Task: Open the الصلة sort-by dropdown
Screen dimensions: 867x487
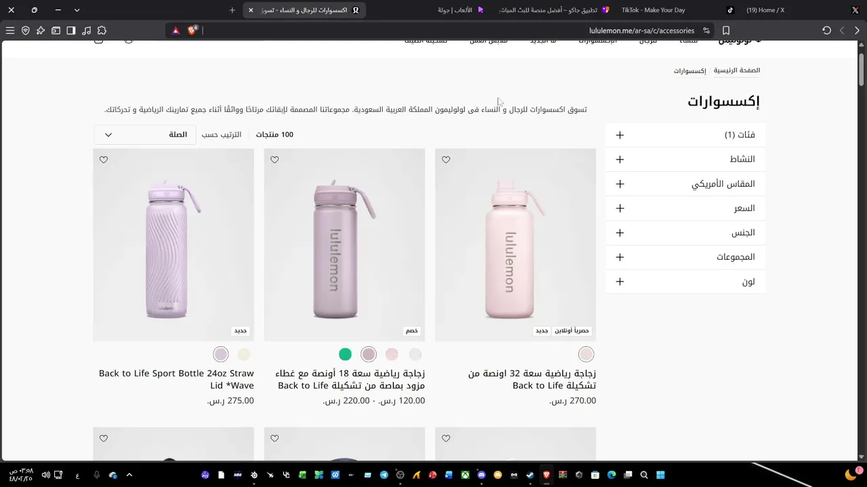Action: coord(144,135)
